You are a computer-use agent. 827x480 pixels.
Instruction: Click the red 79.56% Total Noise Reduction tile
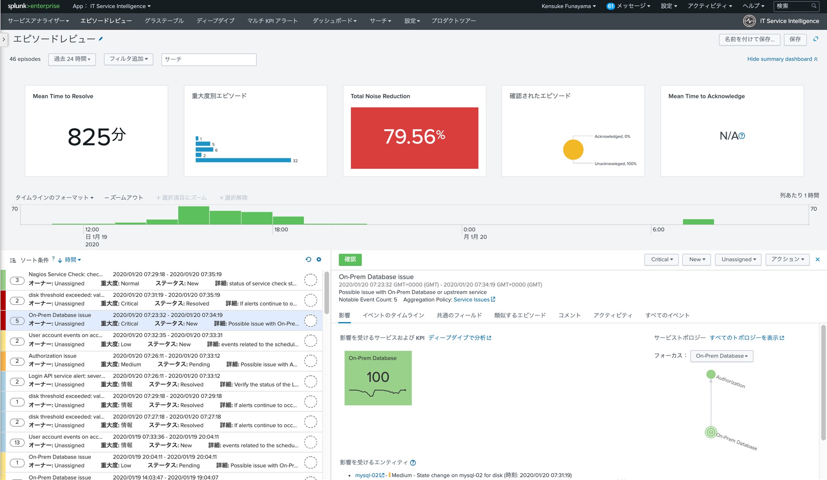point(414,138)
